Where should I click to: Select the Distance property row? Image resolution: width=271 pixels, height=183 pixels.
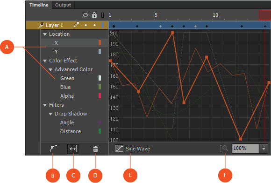pyautogui.click(x=74, y=131)
